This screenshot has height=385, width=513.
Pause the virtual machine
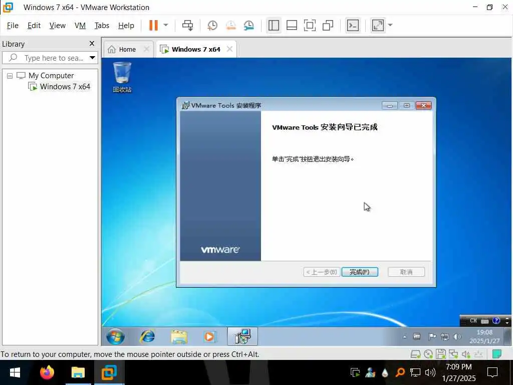click(153, 25)
